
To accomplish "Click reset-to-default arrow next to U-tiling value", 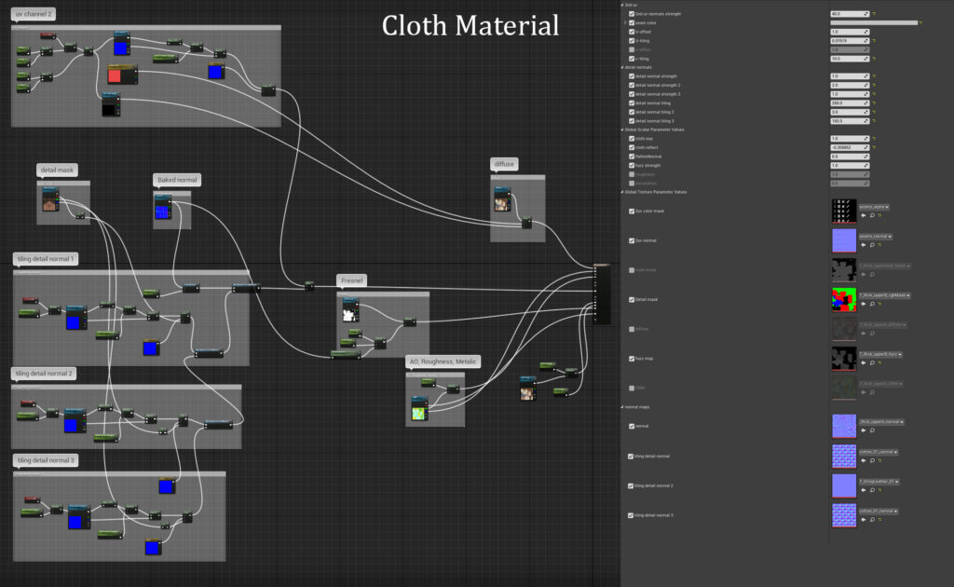I will (876, 42).
